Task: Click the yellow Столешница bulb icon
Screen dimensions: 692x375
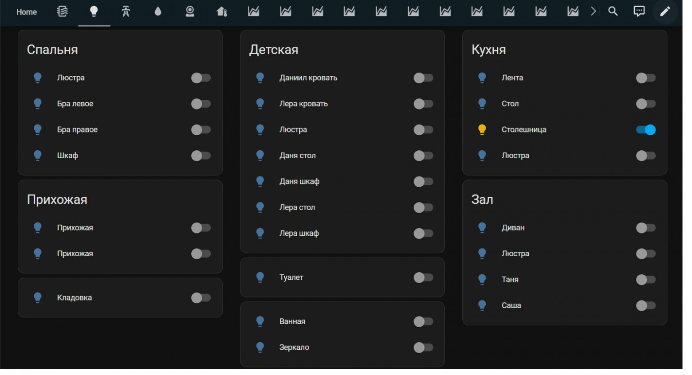Action: coord(482,129)
